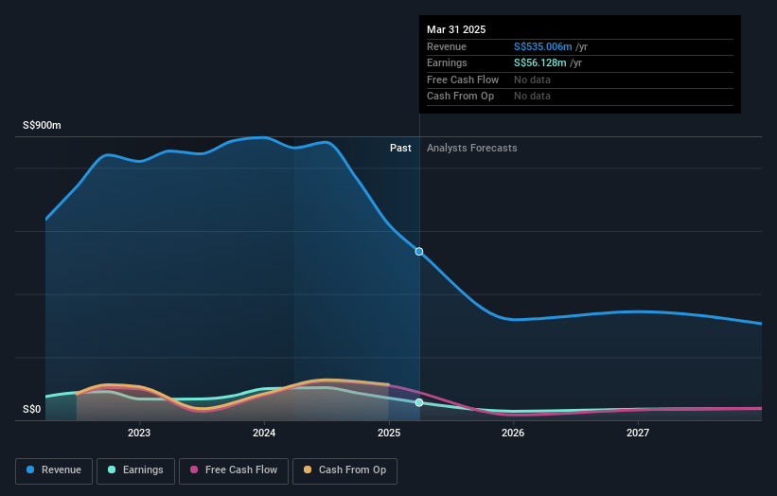Click the blue Revenue data point marker
777x496 pixels.
click(419, 252)
